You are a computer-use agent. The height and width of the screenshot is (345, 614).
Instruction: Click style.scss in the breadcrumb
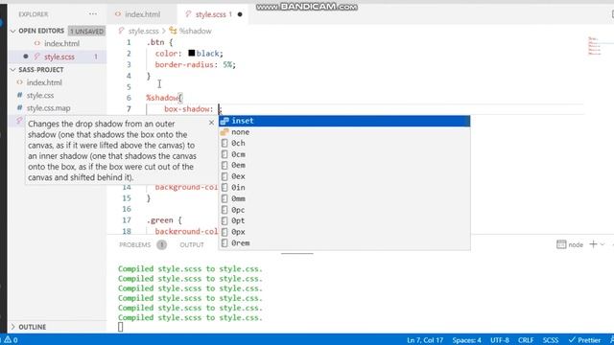pyautogui.click(x=143, y=31)
